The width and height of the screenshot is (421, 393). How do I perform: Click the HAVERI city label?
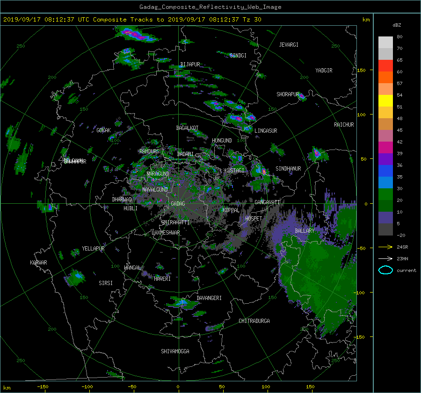click(x=162, y=279)
